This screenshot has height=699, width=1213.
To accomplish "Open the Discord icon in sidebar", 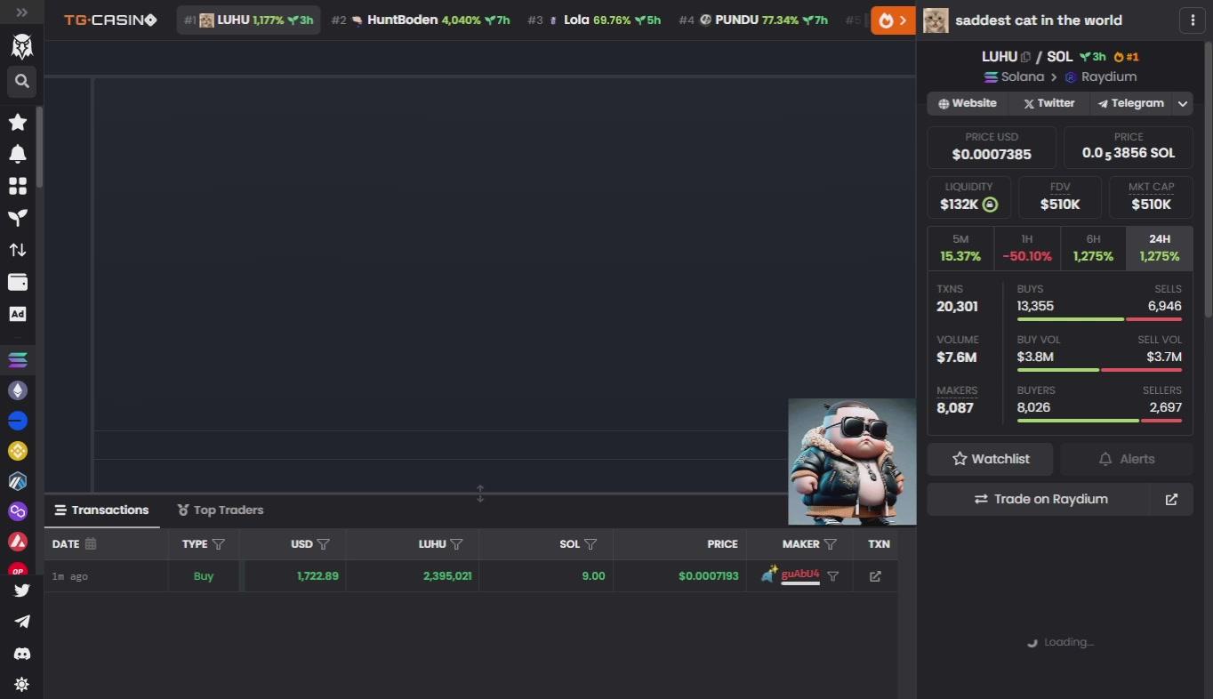I will pos(22,654).
